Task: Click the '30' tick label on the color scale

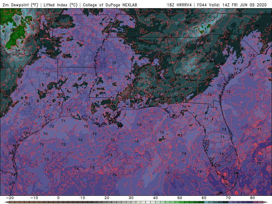Action: point(131,198)
